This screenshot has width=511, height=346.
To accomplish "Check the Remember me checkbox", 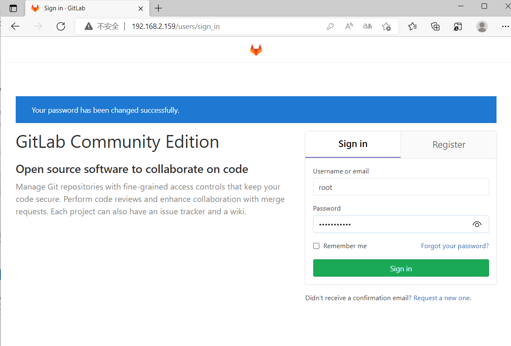I will (x=317, y=246).
